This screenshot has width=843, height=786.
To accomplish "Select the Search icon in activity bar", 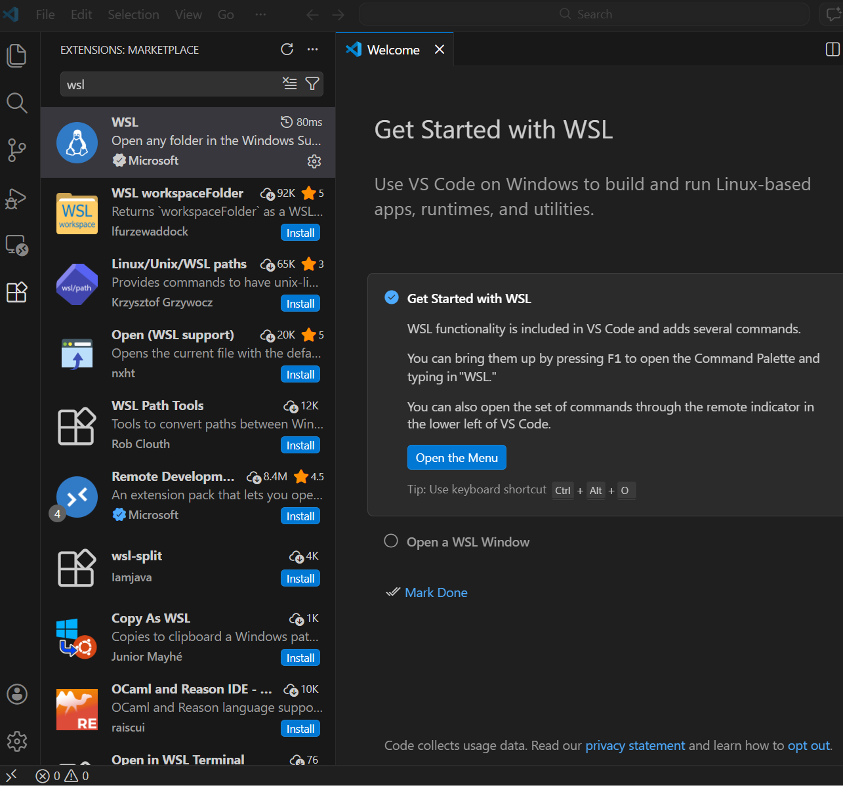I will (16, 103).
